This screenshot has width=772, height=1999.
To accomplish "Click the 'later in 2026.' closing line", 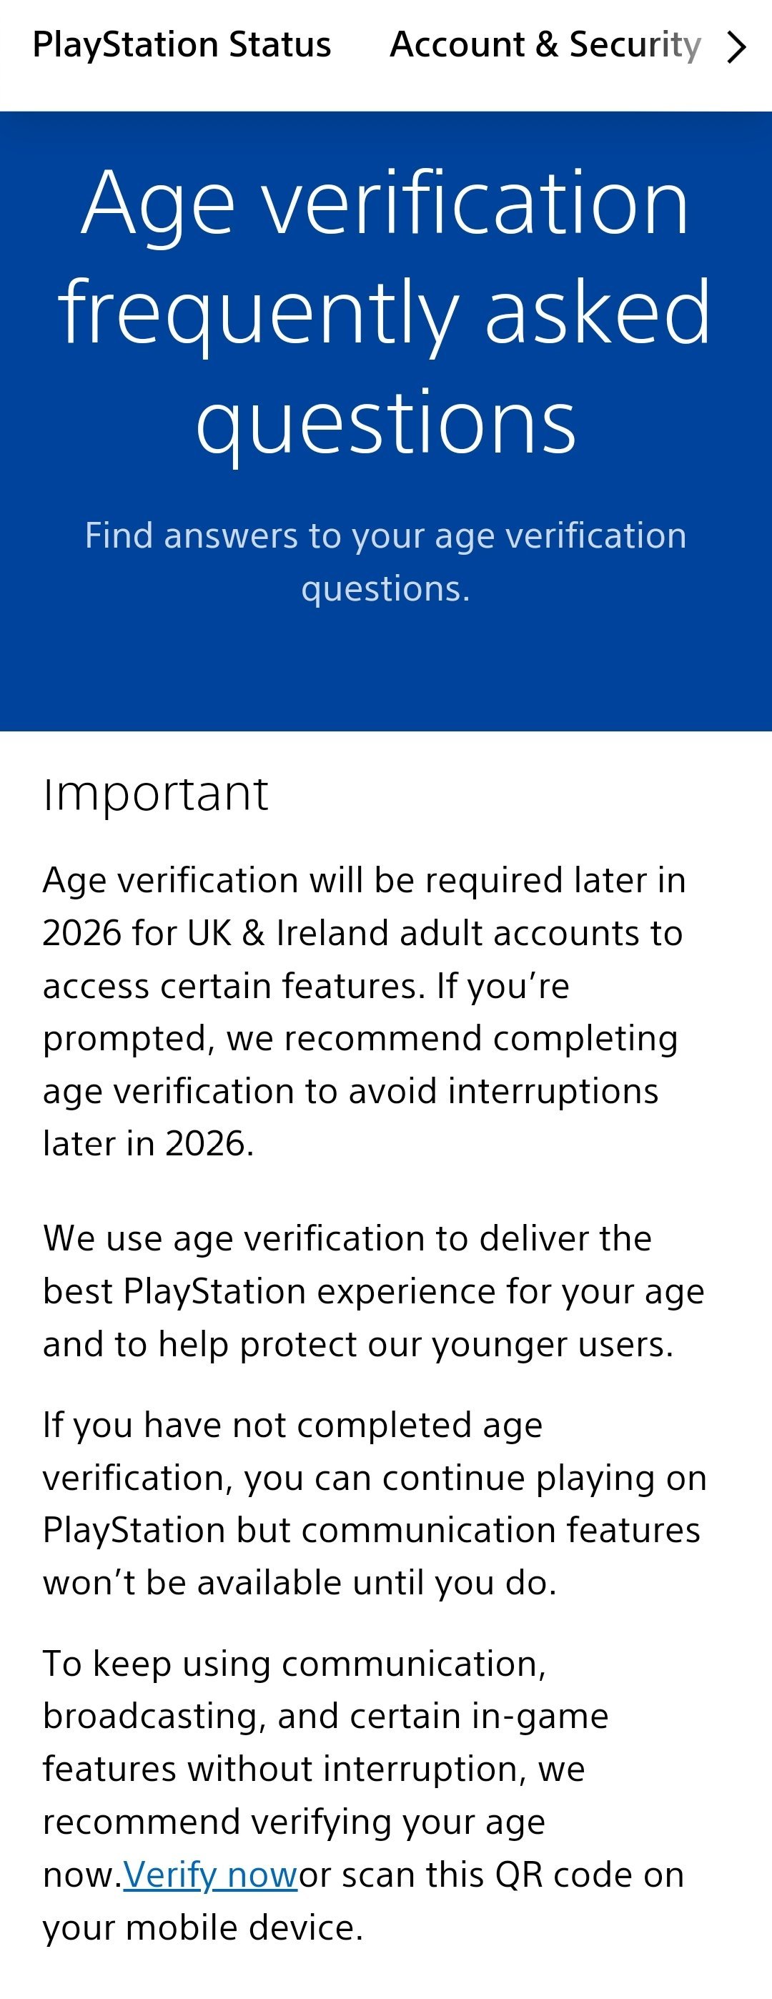I will pyautogui.click(x=148, y=1143).
